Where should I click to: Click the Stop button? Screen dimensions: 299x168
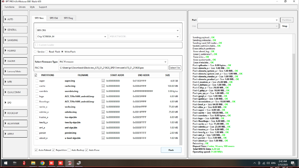(x=284, y=26)
